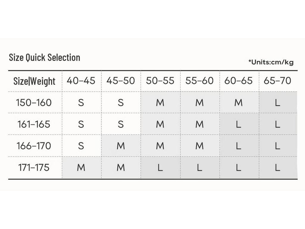Click the 161–165 height row label
Viewport: 305px width, 229px height.
click(34, 124)
